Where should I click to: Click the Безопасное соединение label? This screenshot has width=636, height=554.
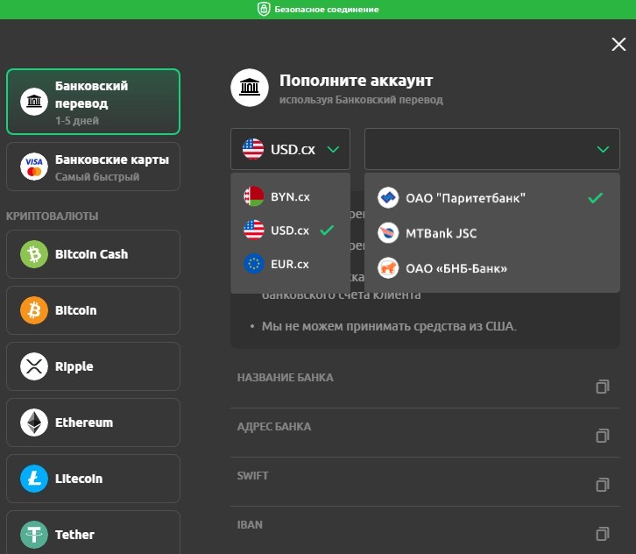pyautogui.click(x=327, y=10)
